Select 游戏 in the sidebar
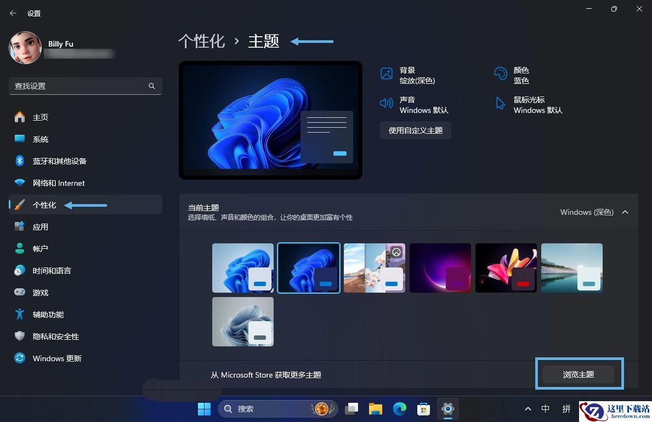The height and width of the screenshot is (422, 652). point(85,292)
